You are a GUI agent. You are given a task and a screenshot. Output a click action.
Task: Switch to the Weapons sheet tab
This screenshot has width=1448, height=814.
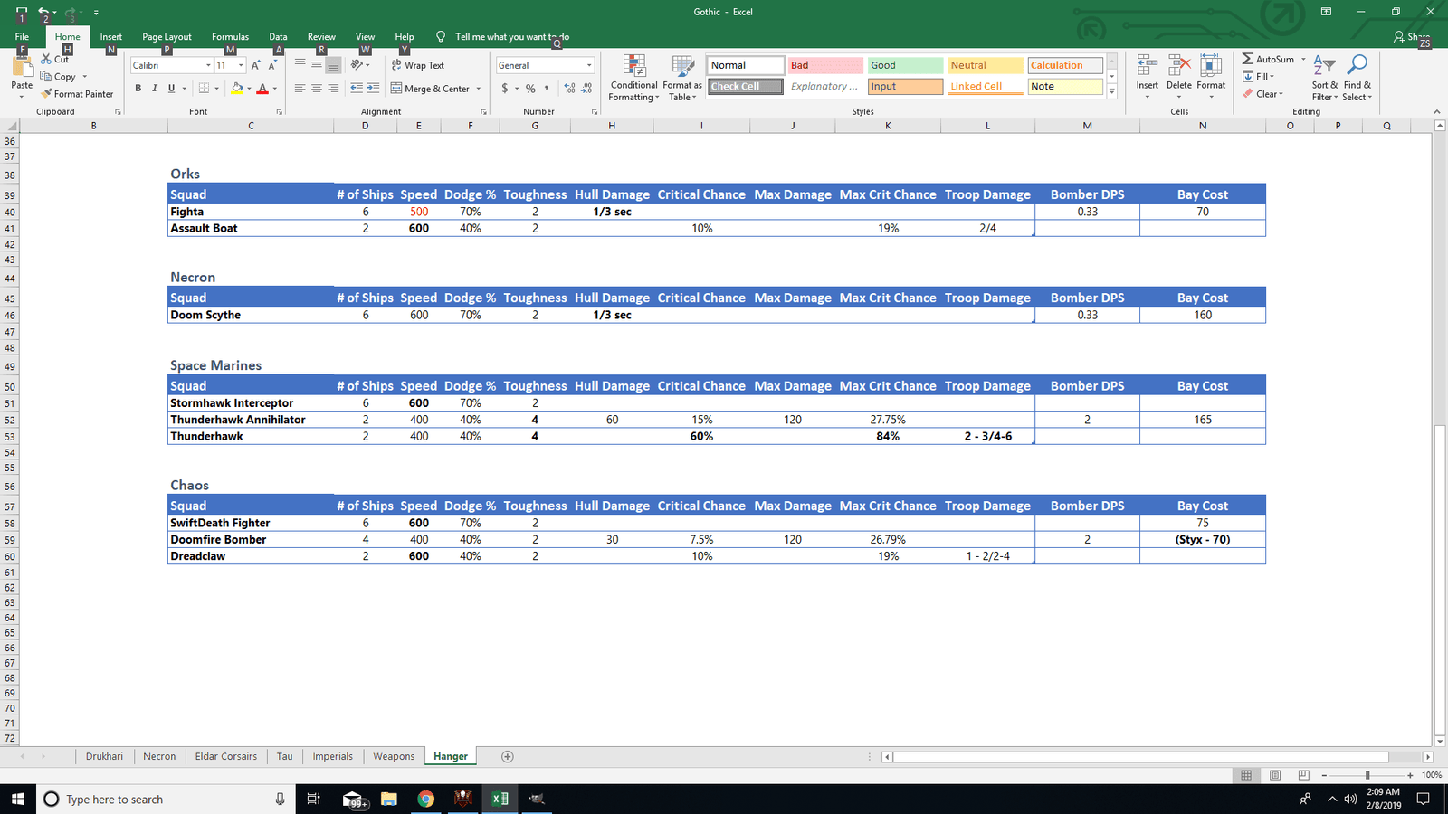click(x=394, y=757)
